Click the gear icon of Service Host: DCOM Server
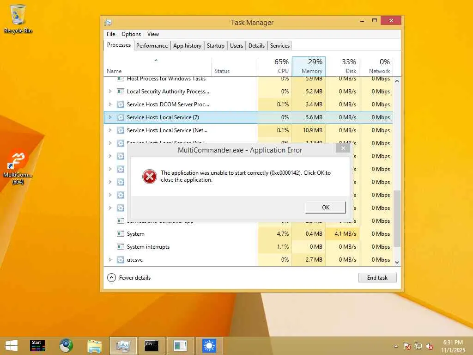Viewport: 473px width, 355px height. pyautogui.click(x=121, y=104)
